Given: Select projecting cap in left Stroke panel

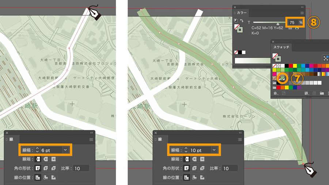Looking at the screenshot, I should [x=53, y=159].
